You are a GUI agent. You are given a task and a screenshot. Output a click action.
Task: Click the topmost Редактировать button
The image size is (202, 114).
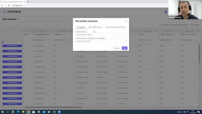pyautogui.click(x=12, y=46)
